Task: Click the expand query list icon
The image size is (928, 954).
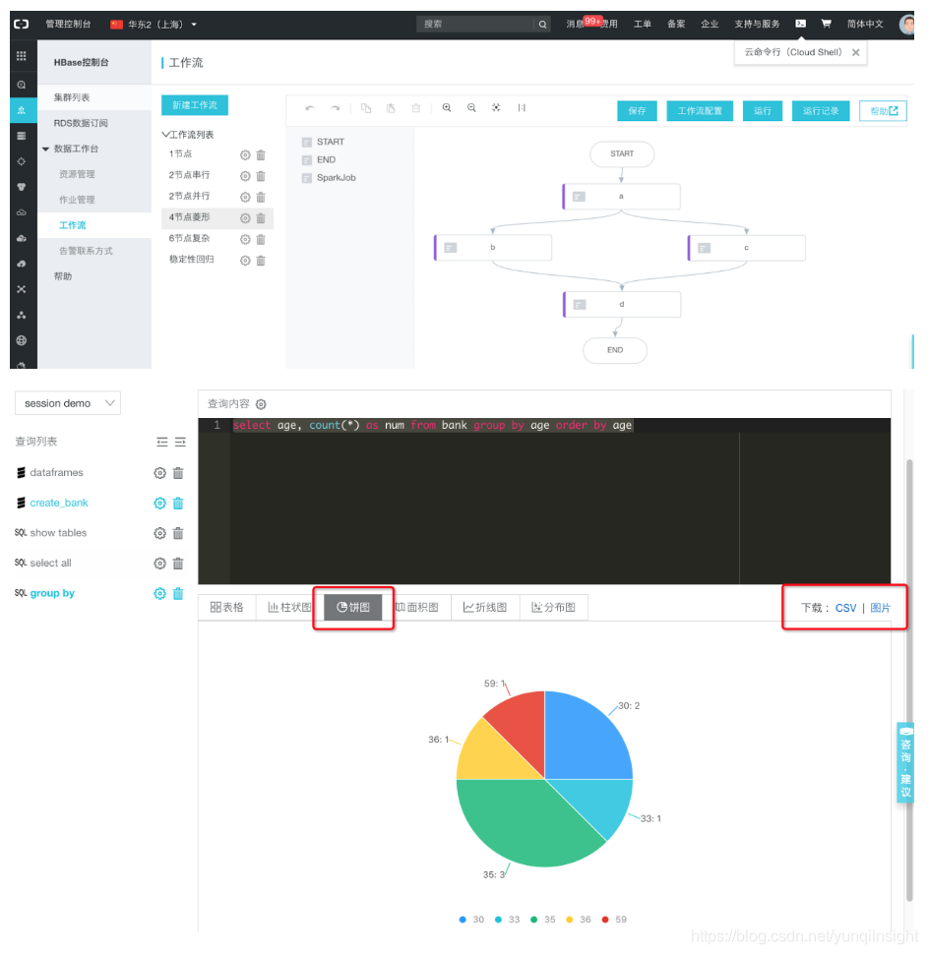Action: tap(180, 442)
